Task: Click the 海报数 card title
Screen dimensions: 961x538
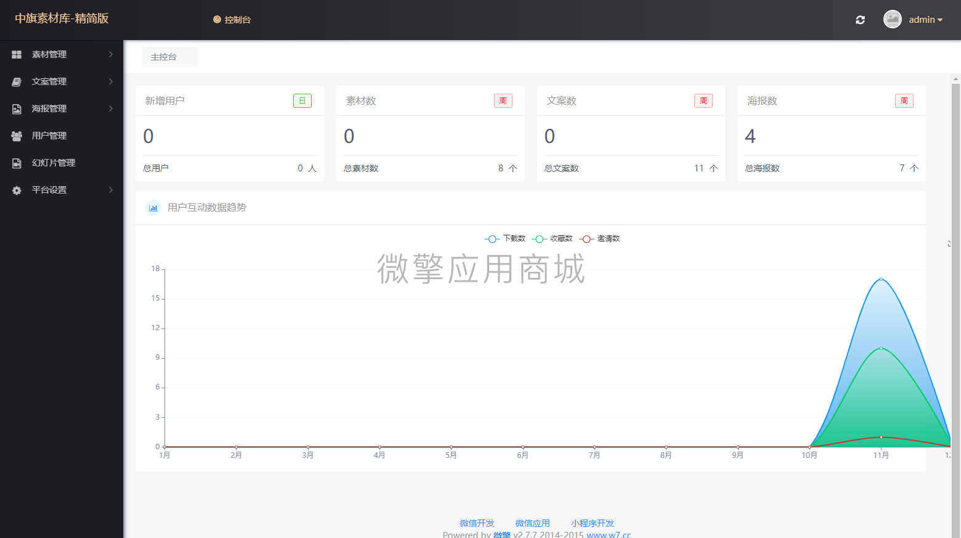Action: 762,100
